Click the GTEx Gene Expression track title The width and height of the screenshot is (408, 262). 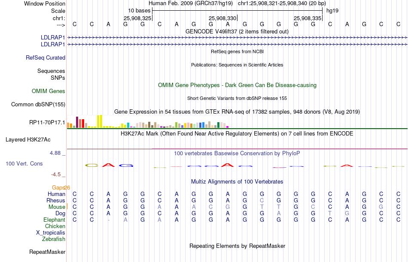pyautogui.click(x=237, y=112)
